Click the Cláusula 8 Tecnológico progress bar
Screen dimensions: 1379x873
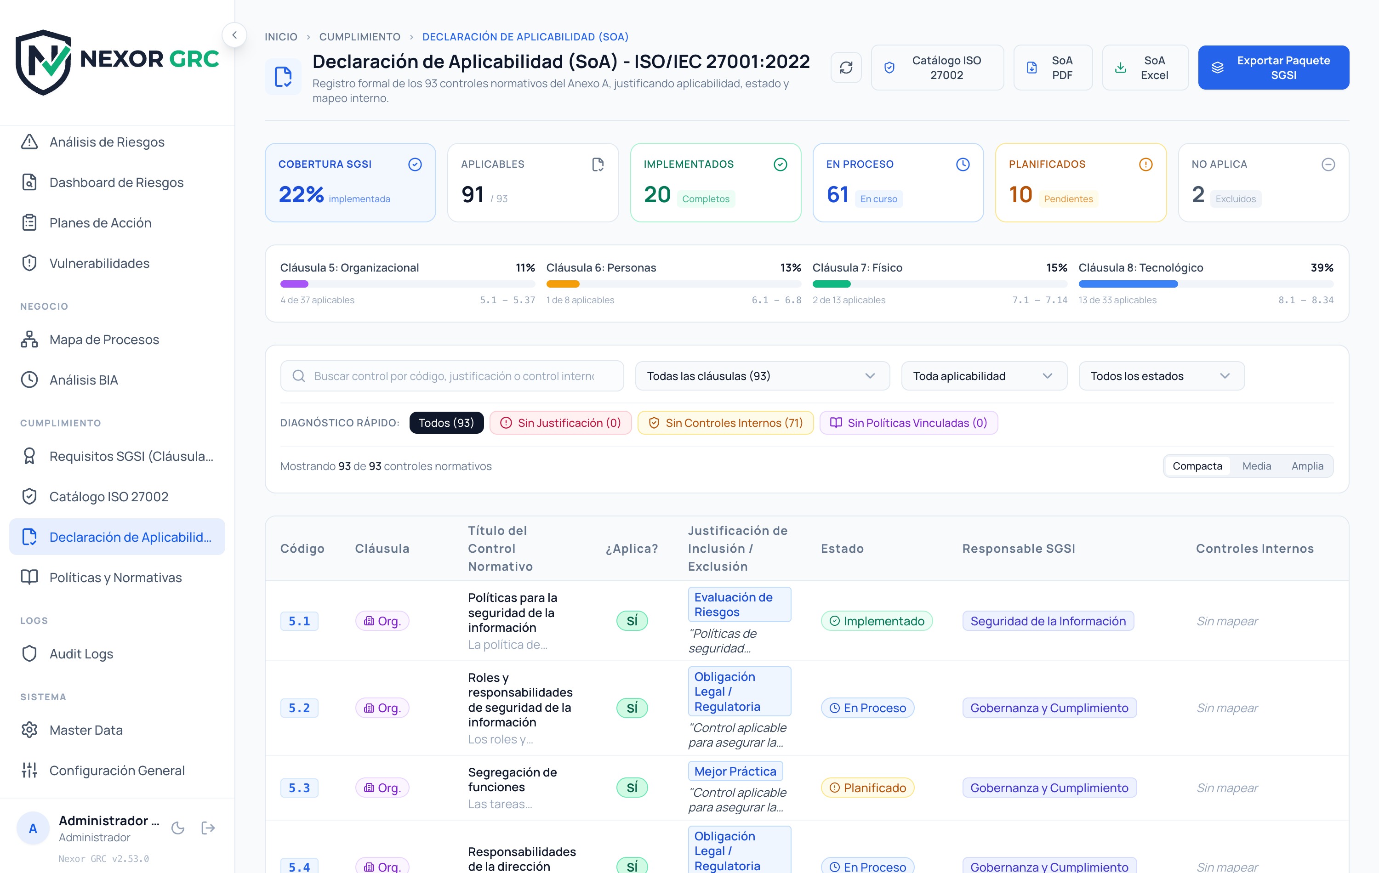pyautogui.click(x=1206, y=284)
